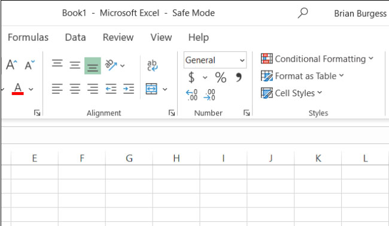Open Orientation dropdown arrow
Screen dimensions: 389x226
click(x=122, y=66)
